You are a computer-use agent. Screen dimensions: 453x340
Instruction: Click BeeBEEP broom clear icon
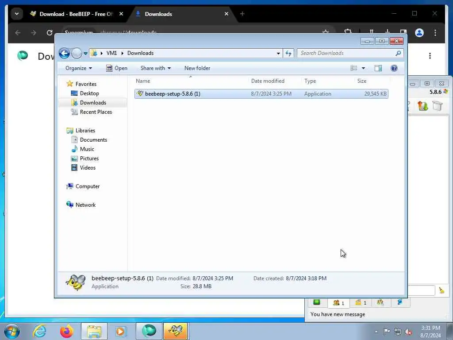[441, 290]
